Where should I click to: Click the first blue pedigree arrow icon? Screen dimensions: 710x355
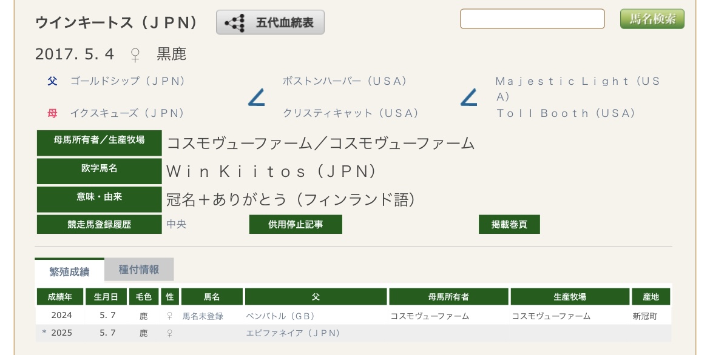tap(256, 97)
